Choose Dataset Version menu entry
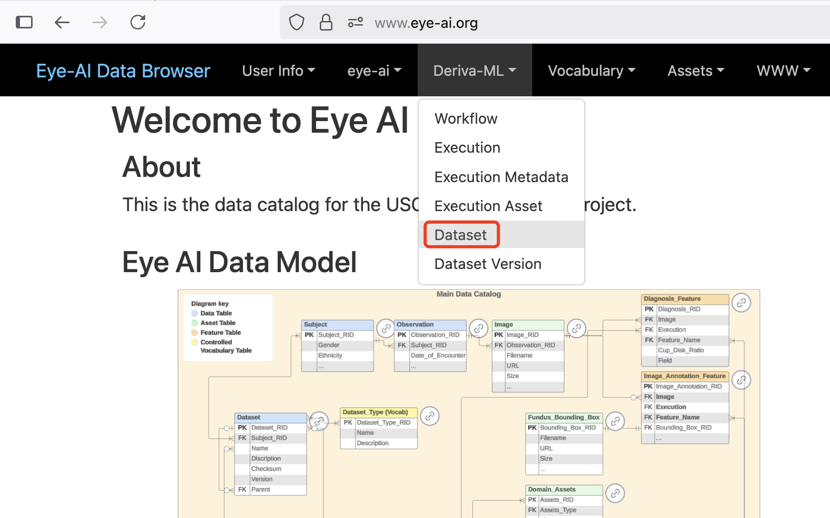 [x=501, y=264]
